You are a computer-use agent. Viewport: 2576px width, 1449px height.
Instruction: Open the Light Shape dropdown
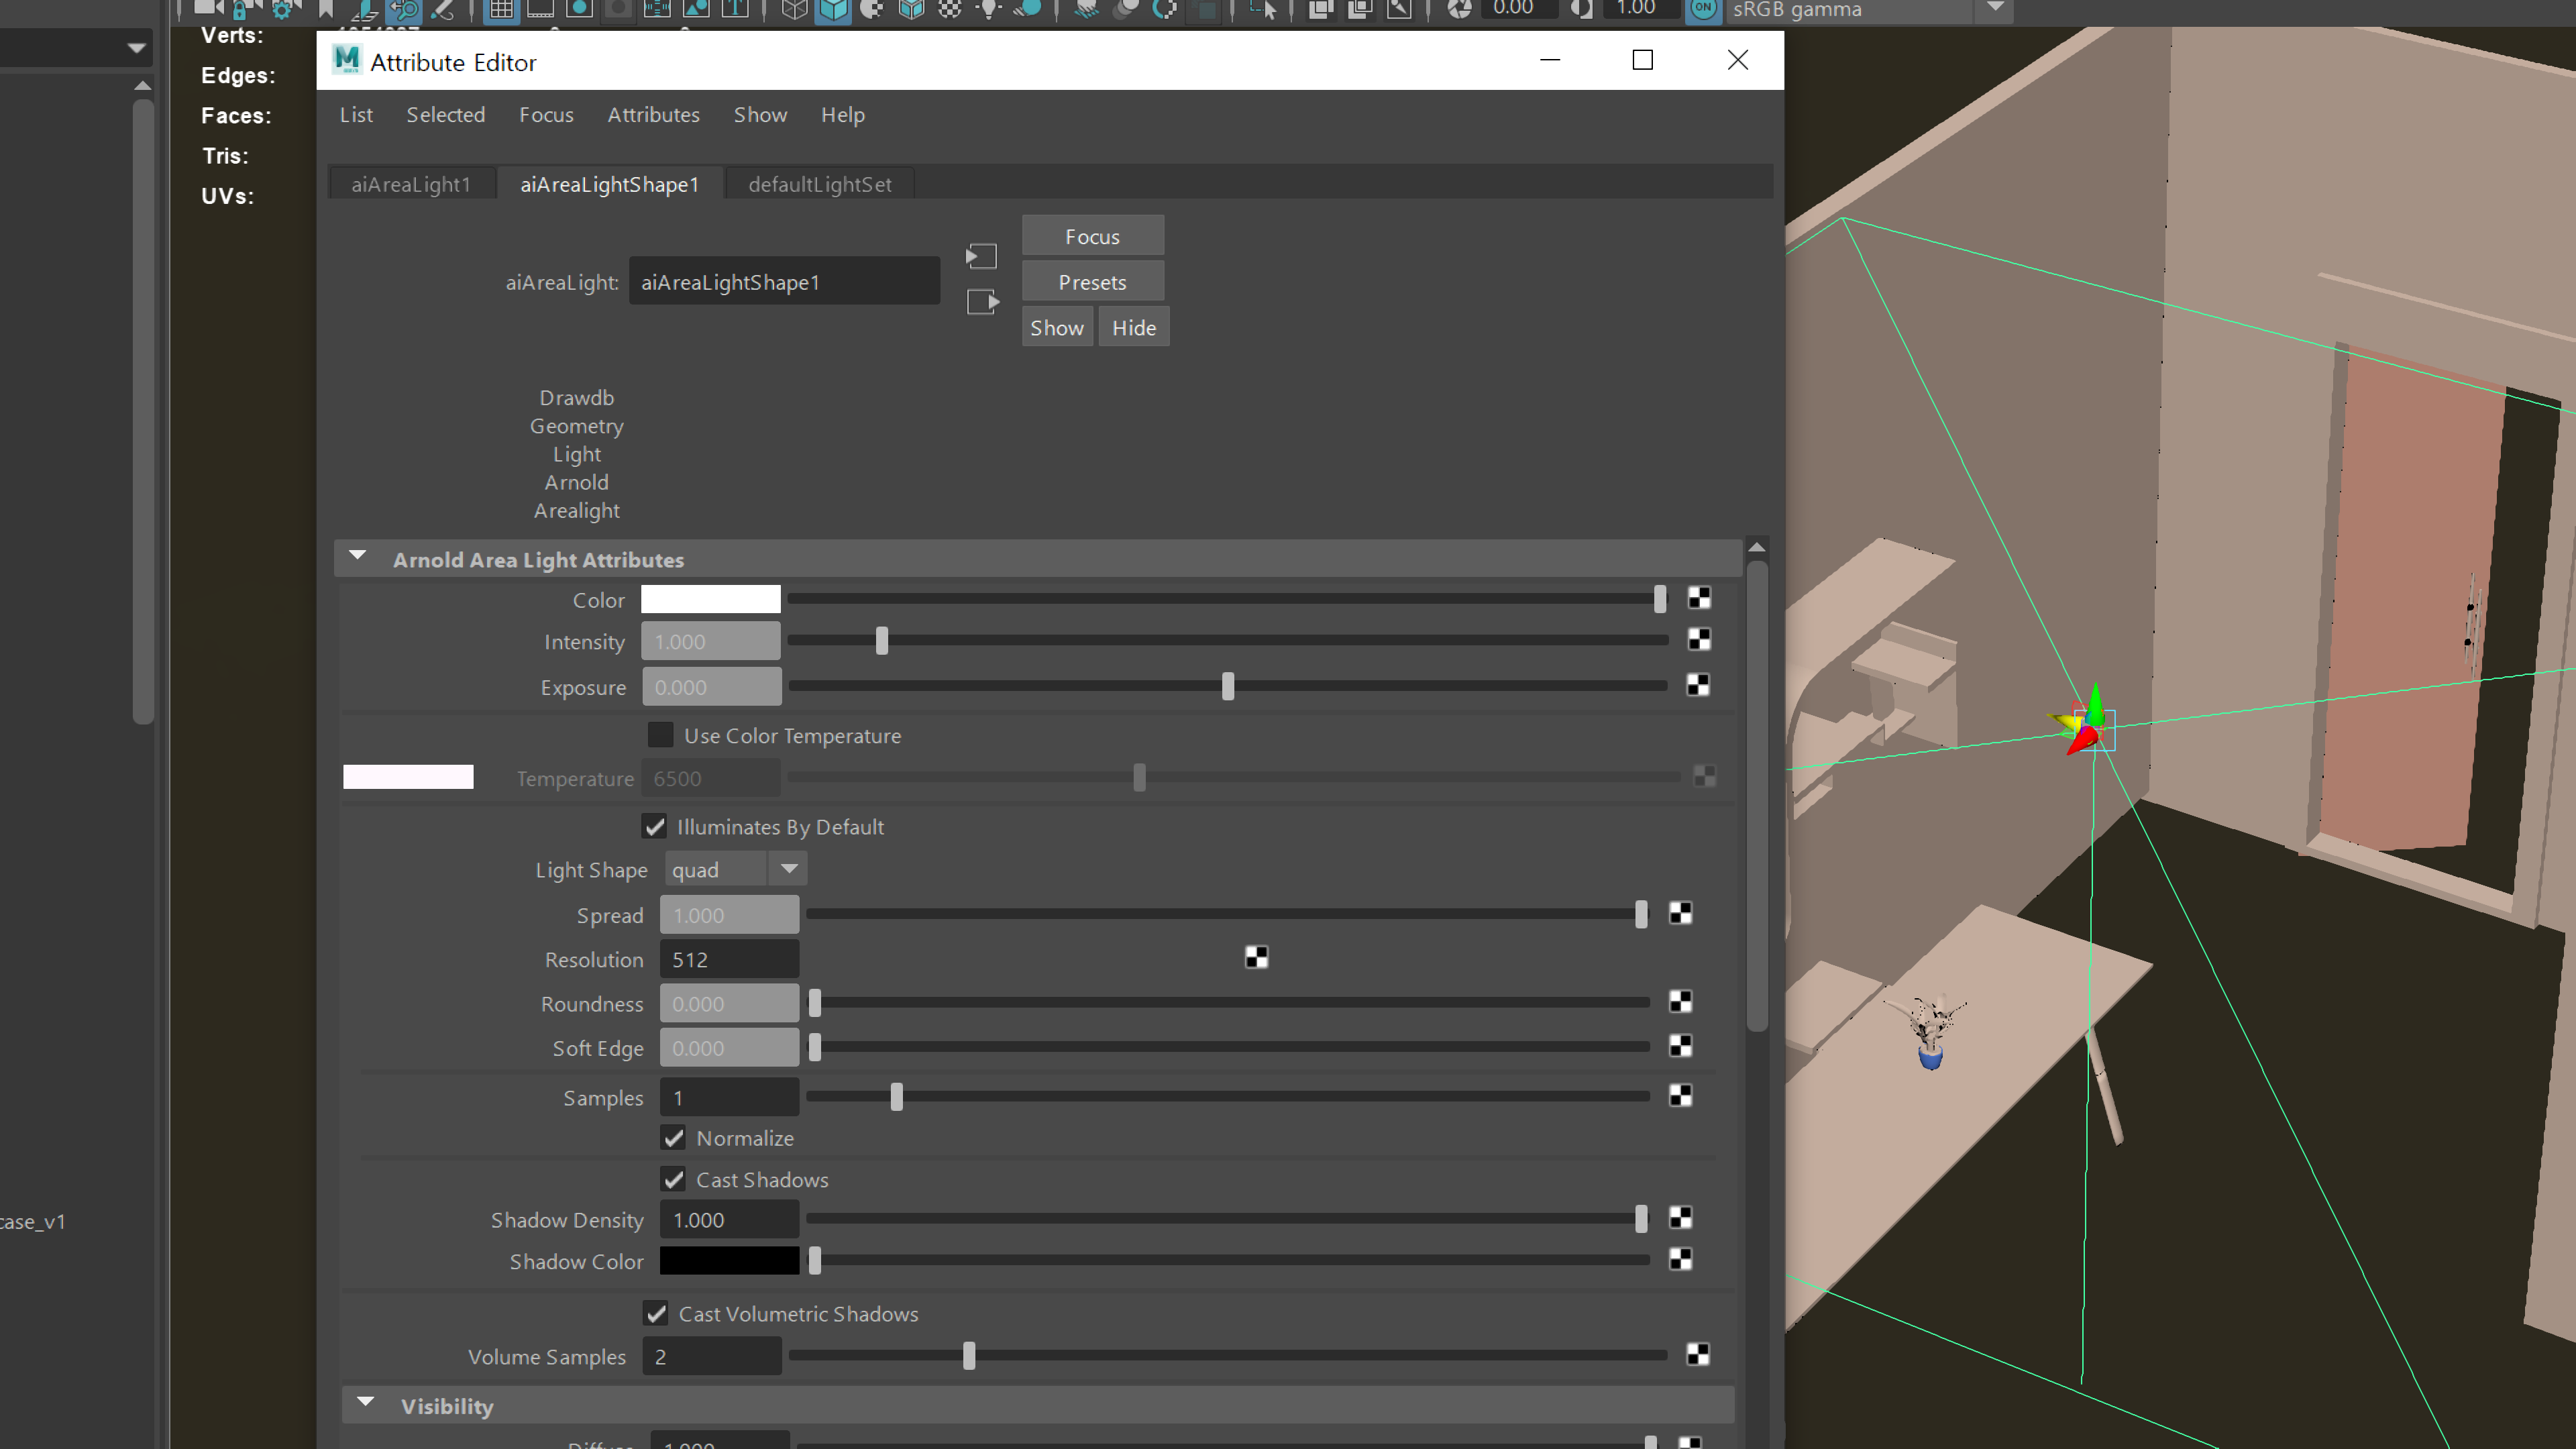pos(788,869)
